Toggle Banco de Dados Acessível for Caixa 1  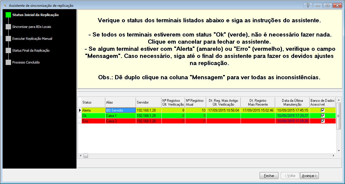tap(323, 115)
